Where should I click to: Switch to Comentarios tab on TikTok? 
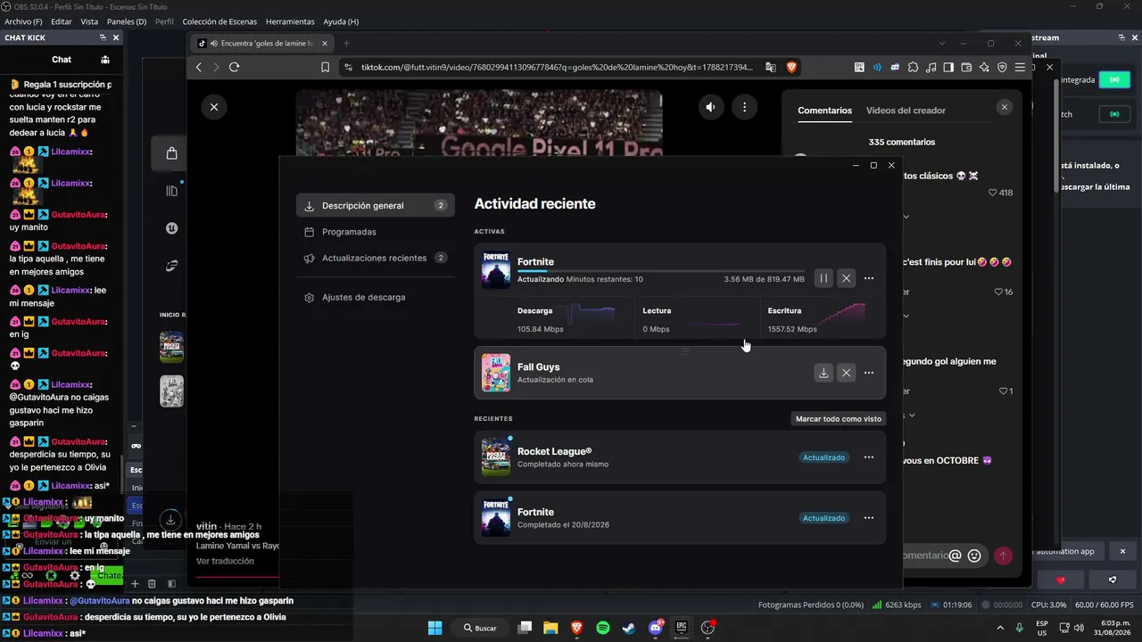coord(825,111)
